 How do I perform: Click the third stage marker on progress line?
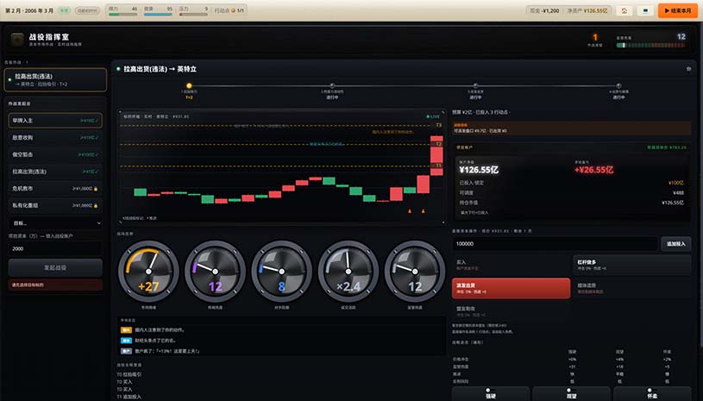point(475,85)
